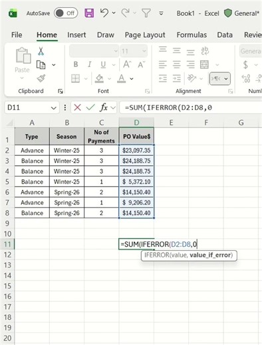Click the Copy icon
Screen dimensions: 262x345
(41, 65)
